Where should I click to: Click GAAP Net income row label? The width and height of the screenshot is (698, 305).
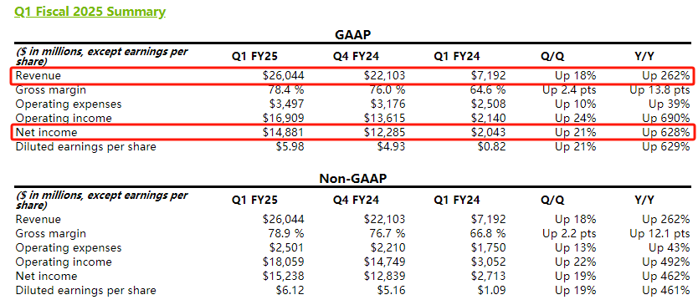(46, 133)
